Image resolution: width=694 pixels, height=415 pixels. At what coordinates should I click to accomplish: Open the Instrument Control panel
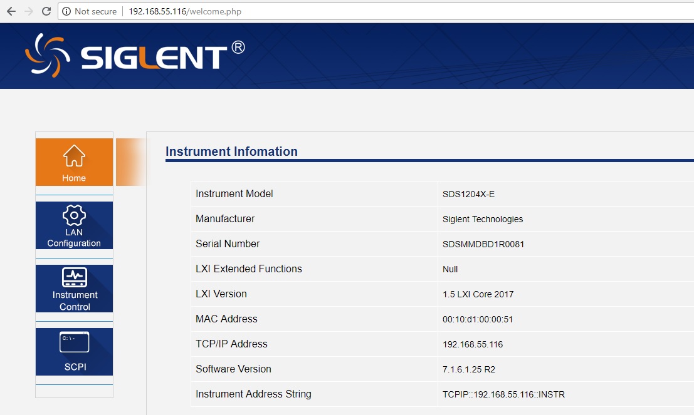coord(74,289)
